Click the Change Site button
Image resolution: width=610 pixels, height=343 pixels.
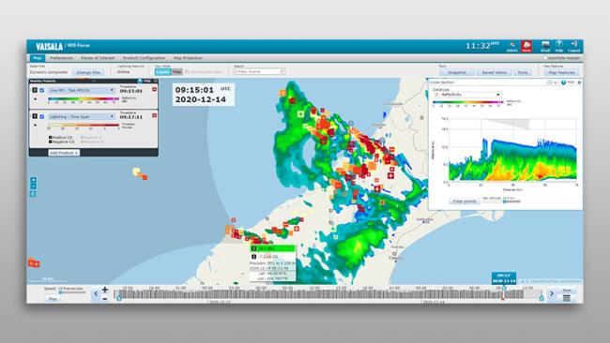pyautogui.click(x=88, y=72)
